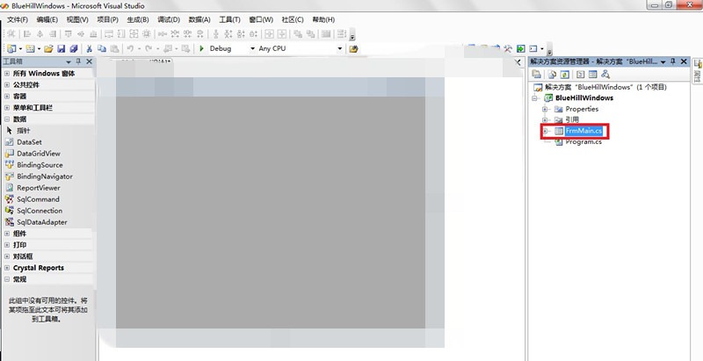Click Properties icon in Solution Explorer toolbar
Viewport: 703px width, 361px height.
click(x=536, y=75)
